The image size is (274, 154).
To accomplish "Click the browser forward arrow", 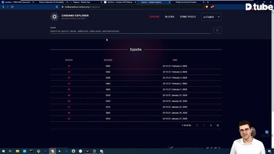I will point(8,7).
